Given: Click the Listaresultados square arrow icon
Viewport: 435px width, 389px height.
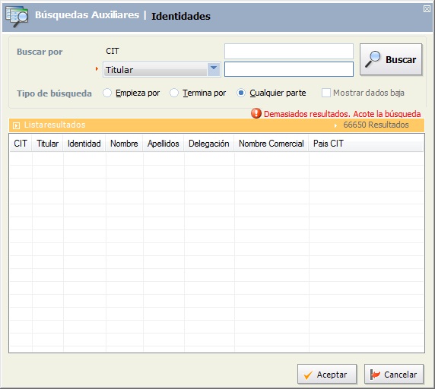Looking at the screenshot, I should click(17, 126).
